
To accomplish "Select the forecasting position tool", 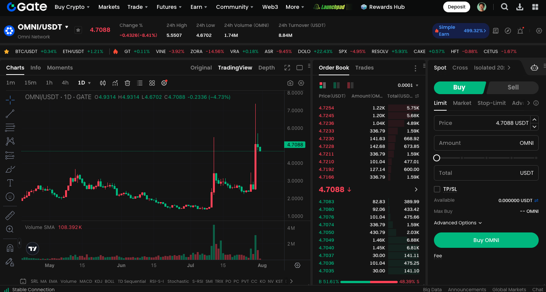I will coord(10,155).
